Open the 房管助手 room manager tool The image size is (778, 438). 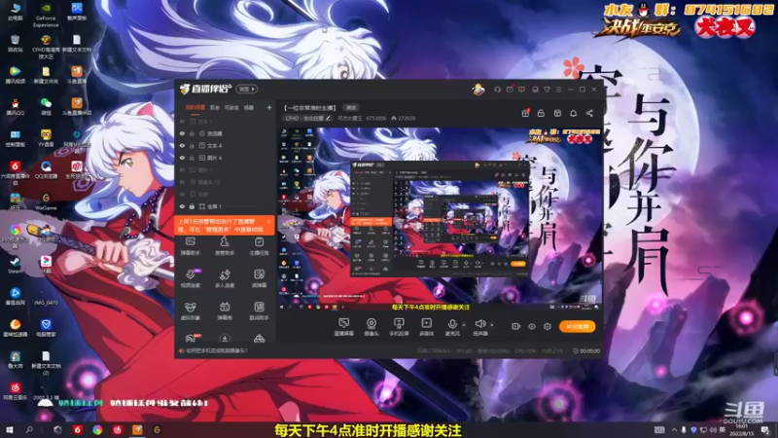pos(225,246)
